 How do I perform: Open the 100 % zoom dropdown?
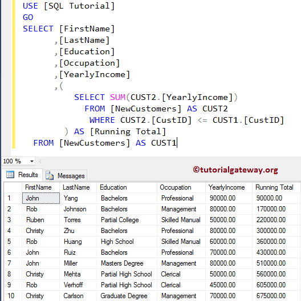point(32,161)
